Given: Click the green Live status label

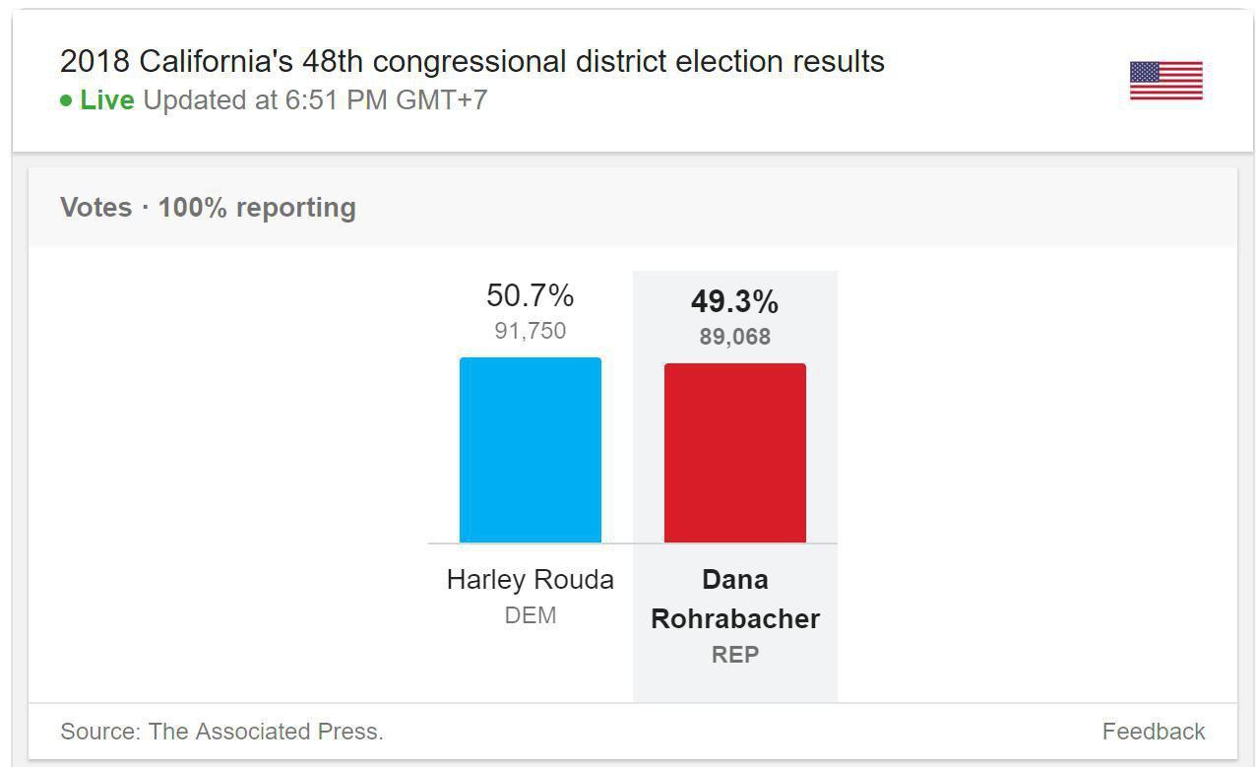Looking at the screenshot, I should click(x=107, y=100).
